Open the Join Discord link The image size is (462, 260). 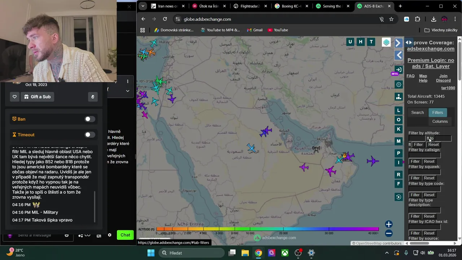point(443,78)
